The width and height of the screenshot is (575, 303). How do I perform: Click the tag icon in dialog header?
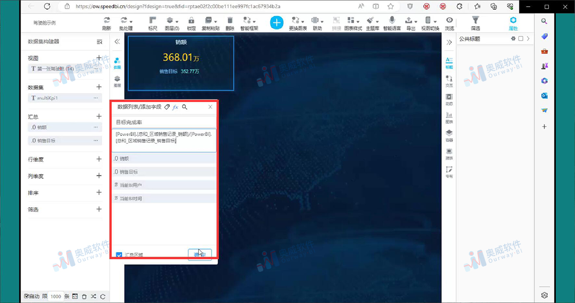pos(167,107)
